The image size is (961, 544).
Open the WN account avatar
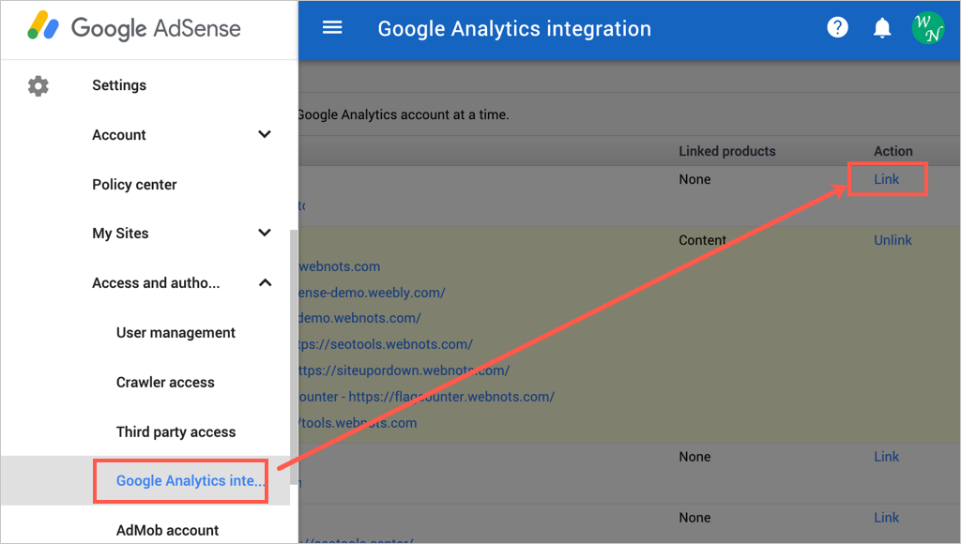(928, 27)
